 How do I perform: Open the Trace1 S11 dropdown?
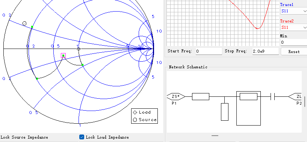click(294, 11)
